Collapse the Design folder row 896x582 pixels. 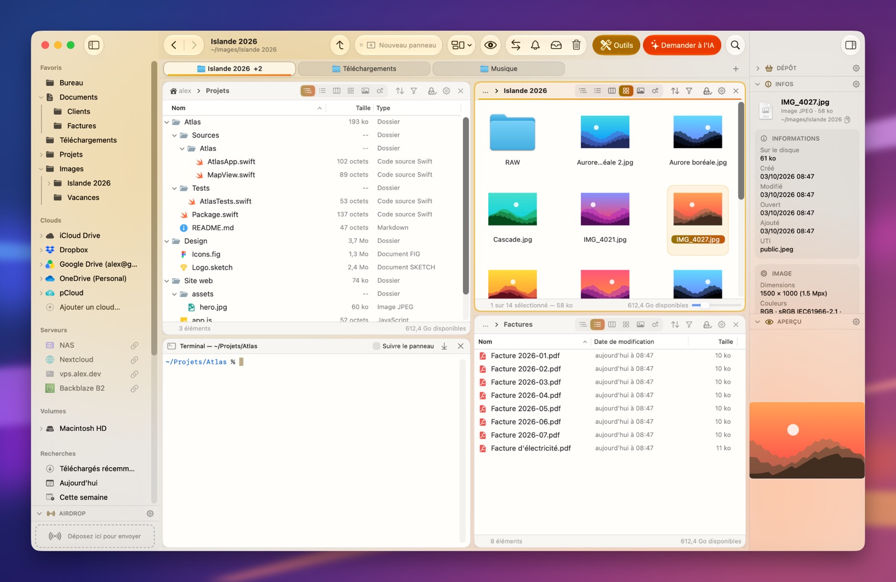coord(167,241)
